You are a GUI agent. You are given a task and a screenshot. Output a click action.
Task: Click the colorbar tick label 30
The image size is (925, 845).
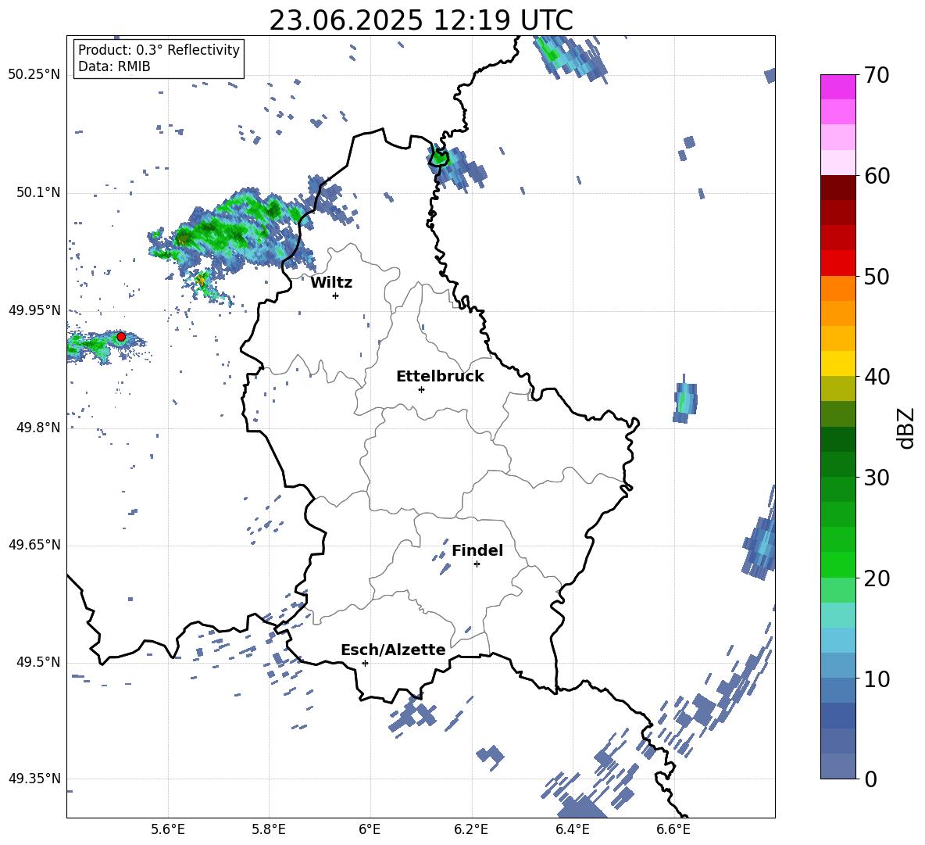877,478
